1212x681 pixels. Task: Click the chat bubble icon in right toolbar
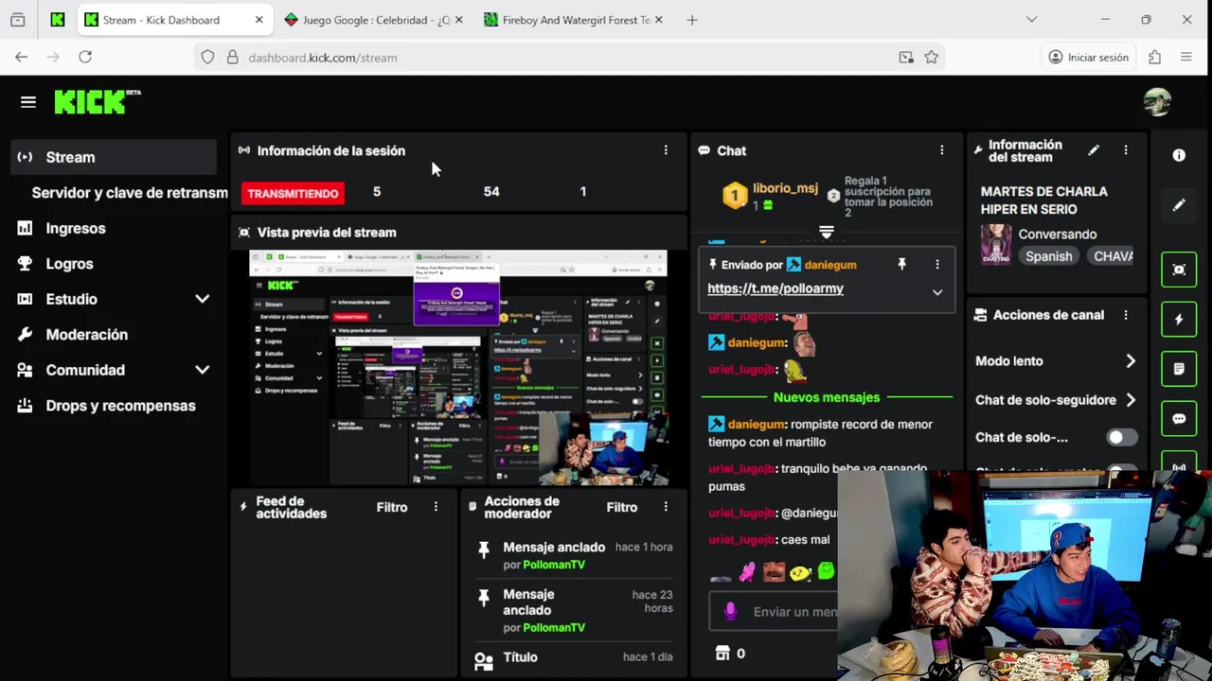click(1179, 419)
